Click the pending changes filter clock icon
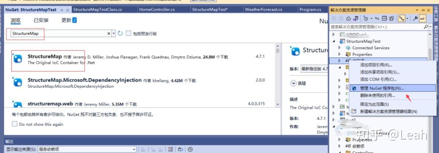 366,19
